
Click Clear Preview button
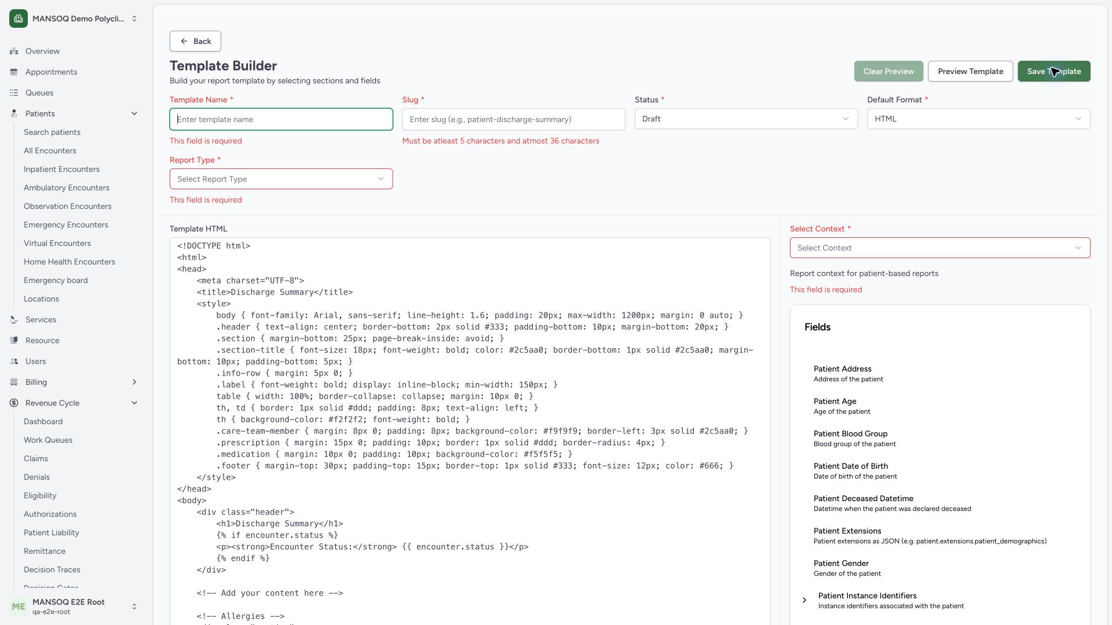coord(888,71)
